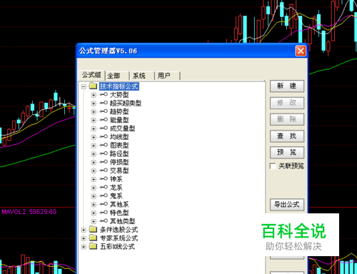Click the 查找 button
Image resolution: width=357 pixels, height=274 pixels.
(287, 136)
